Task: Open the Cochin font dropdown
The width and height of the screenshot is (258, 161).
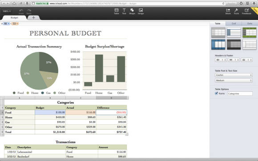Action: [234, 75]
